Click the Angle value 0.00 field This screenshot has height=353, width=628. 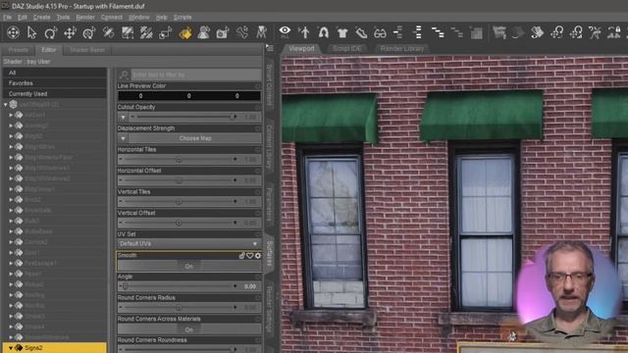point(250,286)
